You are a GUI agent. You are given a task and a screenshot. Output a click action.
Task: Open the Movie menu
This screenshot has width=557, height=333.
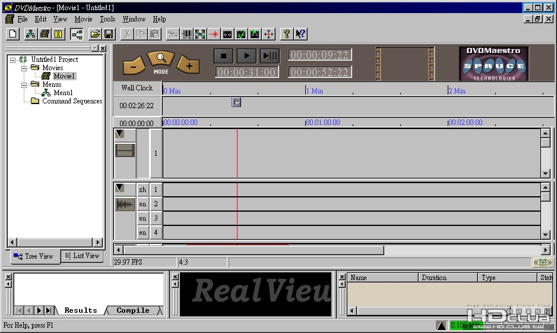[83, 19]
